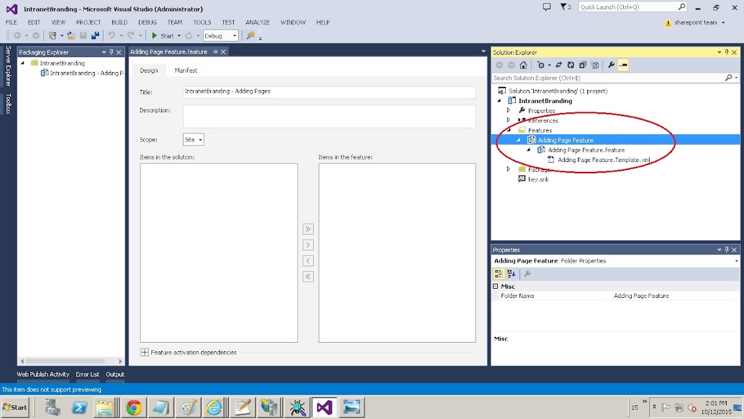The height and width of the screenshot is (419, 744).
Task: Click Property Pages wrench in Properties panel
Action: tap(527, 274)
